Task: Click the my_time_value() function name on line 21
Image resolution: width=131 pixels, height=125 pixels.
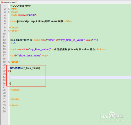Action: 31,68
